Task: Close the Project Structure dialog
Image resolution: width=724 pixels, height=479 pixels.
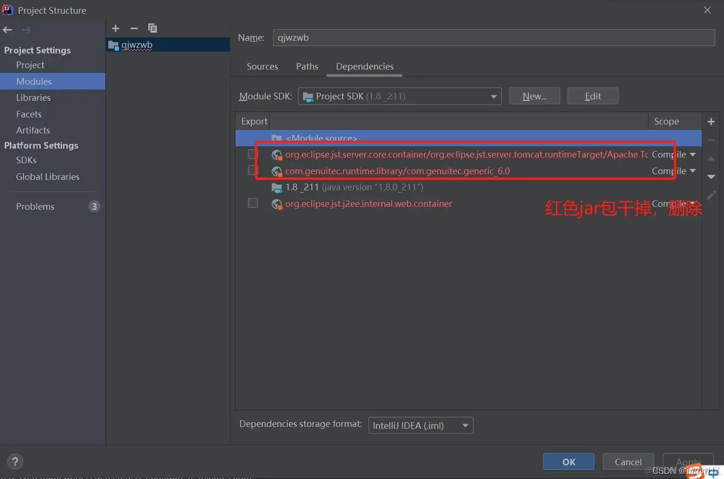Action: 707,10
